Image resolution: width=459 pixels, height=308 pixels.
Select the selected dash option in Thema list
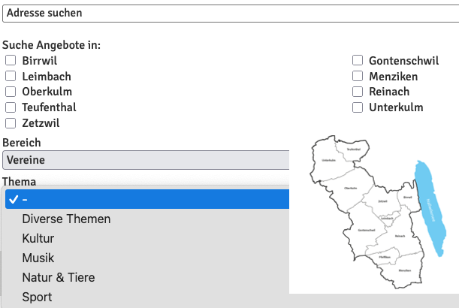click(x=146, y=199)
